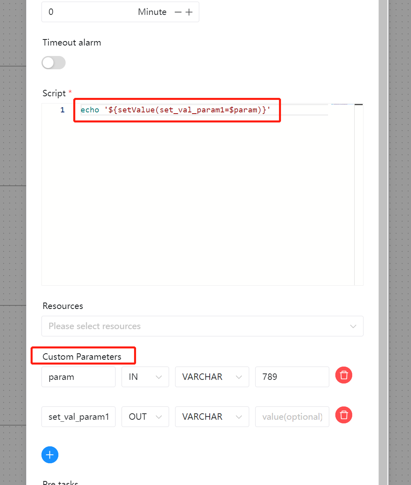
Task: Click the Pre tasks section heading
Action: click(60, 482)
